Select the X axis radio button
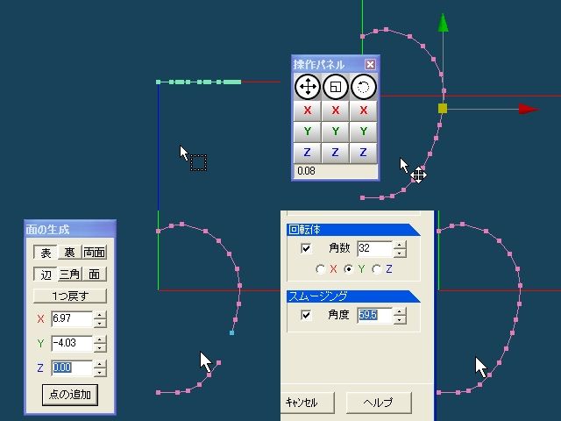The height and width of the screenshot is (421, 561). click(320, 269)
